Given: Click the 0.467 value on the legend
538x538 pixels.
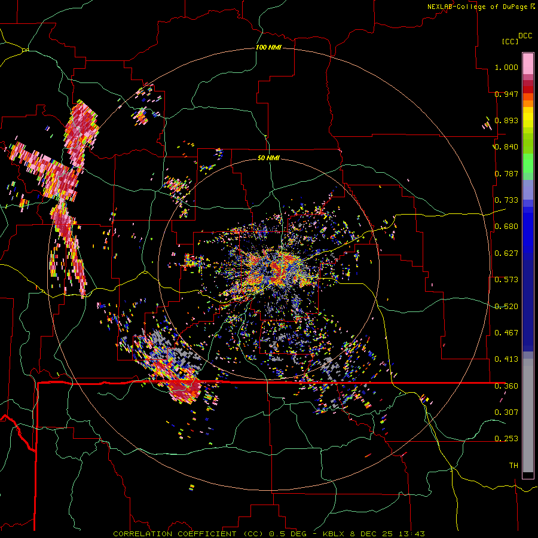Looking at the screenshot, I should (x=506, y=333).
